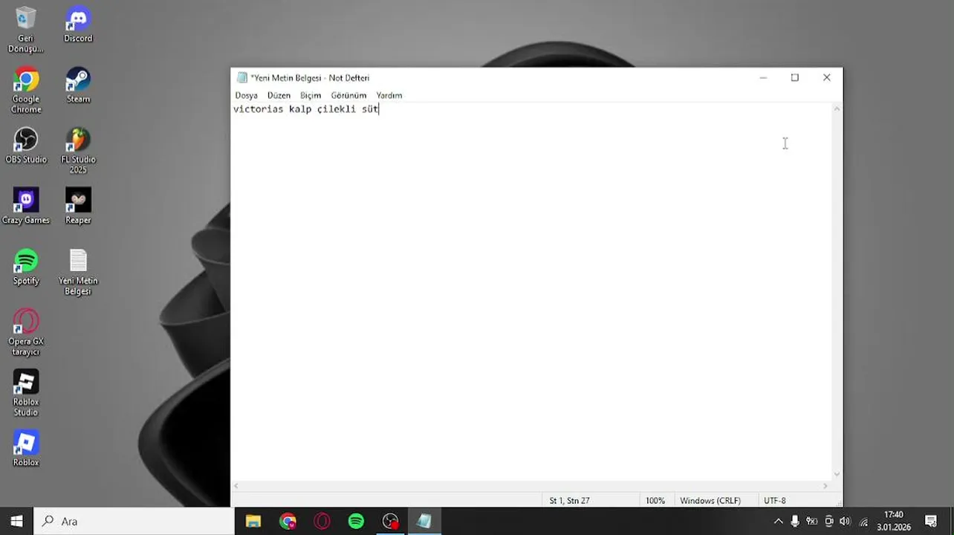
Task: Click the Notepad taskbar button
Action: [424, 521]
